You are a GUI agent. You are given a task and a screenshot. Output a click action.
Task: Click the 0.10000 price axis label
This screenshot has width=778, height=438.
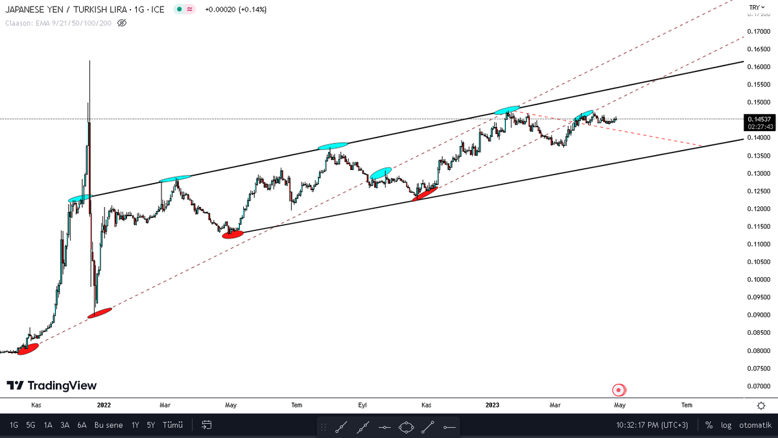[x=759, y=280]
